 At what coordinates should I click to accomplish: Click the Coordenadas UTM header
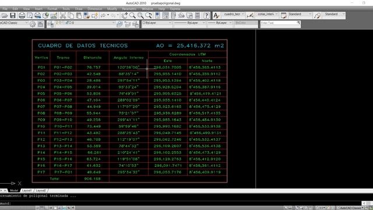click(x=188, y=54)
